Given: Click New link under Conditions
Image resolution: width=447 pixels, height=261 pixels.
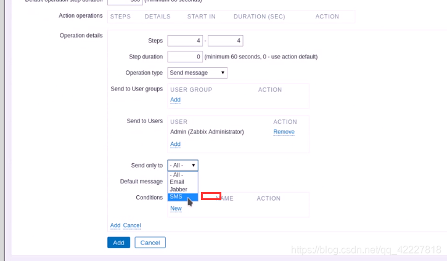Looking at the screenshot, I should (176, 208).
